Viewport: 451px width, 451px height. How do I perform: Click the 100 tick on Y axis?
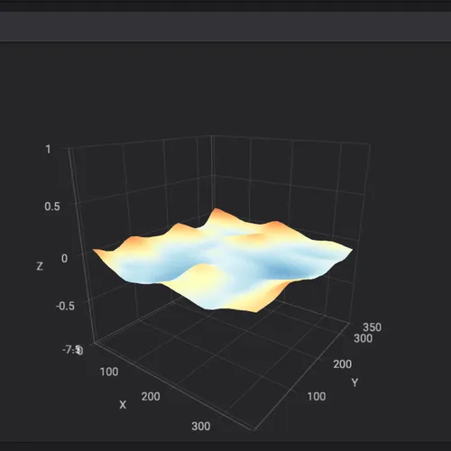pyautogui.click(x=317, y=397)
